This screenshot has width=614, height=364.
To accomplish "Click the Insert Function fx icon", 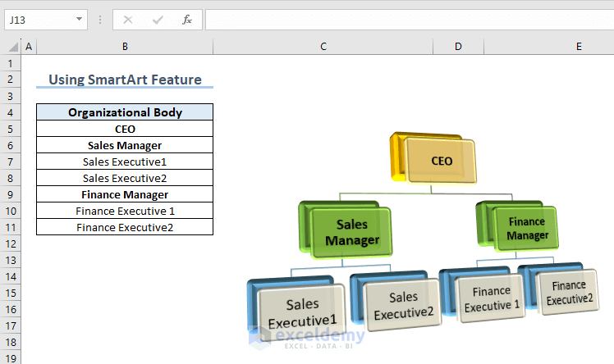I will [187, 20].
